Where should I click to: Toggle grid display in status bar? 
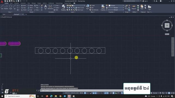[85, 93]
